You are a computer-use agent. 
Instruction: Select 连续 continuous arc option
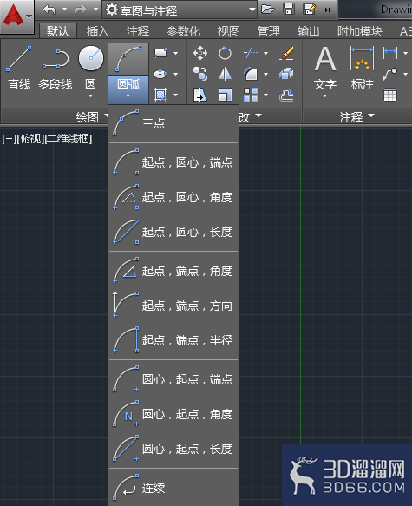point(173,488)
